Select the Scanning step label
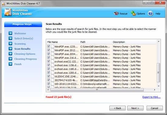Viewport: 167px width, 115px height. pyautogui.click(x=20, y=44)
